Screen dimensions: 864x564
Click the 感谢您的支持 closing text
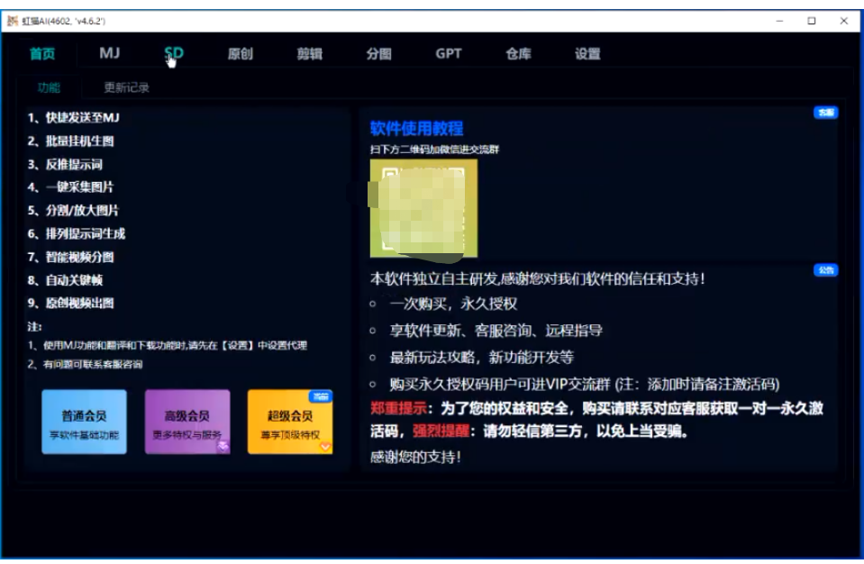415,457
